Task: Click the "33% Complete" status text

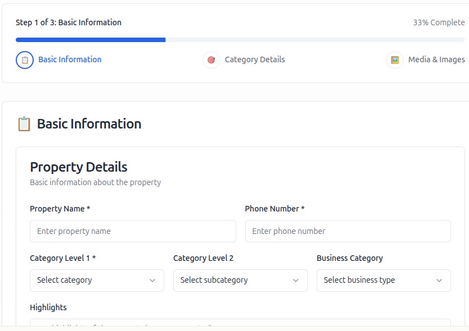Action: pos(439,23)
